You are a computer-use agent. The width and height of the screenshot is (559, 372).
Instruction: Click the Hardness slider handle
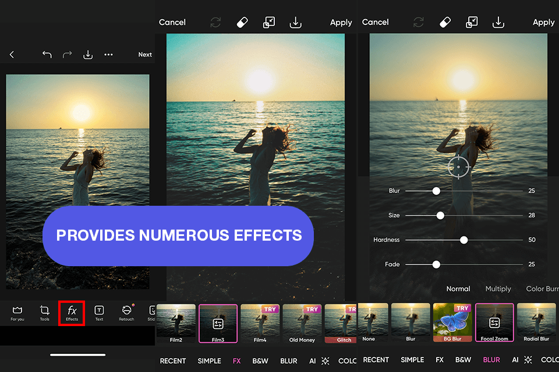pyautogui.click(x=464, y=240)
